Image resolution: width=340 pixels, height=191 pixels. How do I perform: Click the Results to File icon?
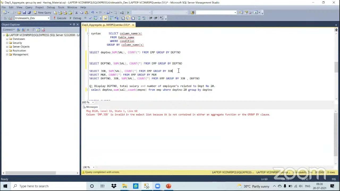point(133,18)
